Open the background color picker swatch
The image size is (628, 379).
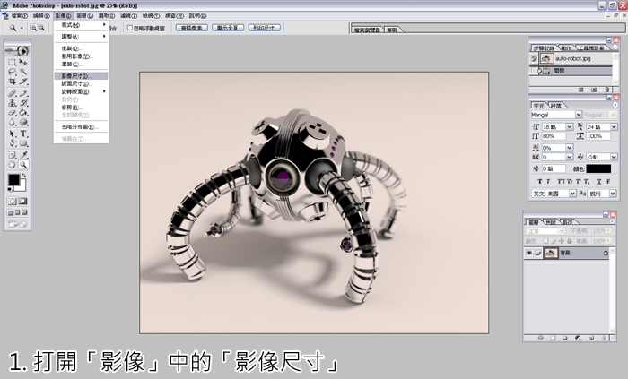click(x=22, y=187)
